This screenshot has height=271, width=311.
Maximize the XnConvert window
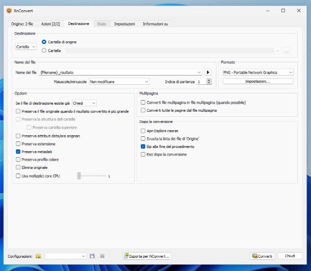tap(283, 10)
